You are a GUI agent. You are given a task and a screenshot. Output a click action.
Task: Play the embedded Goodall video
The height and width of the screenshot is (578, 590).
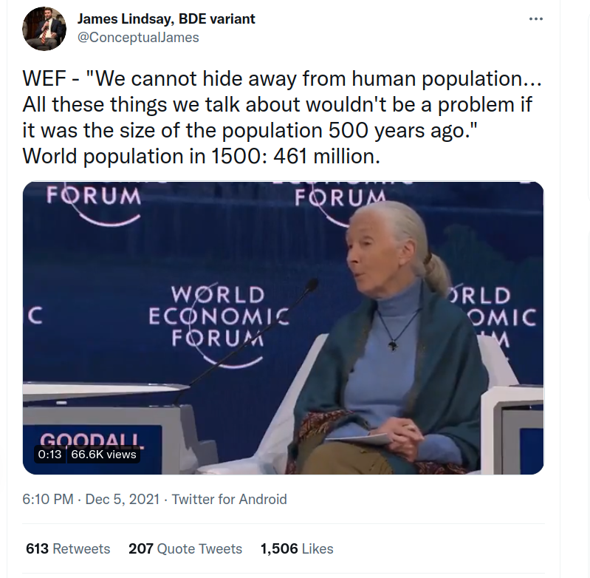point(283,328)
